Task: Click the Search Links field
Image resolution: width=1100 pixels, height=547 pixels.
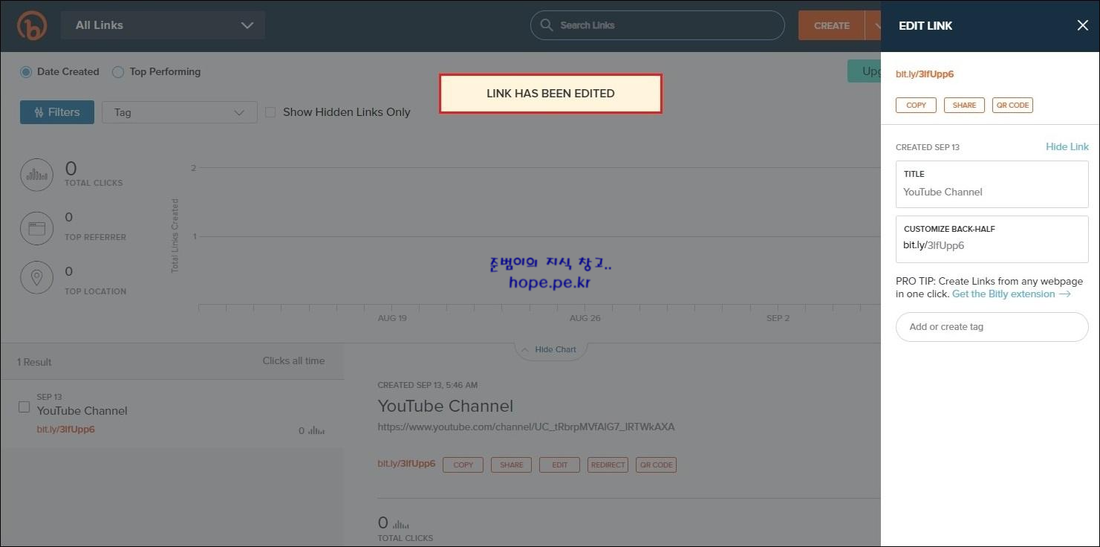Action: [x=657, y=25]
